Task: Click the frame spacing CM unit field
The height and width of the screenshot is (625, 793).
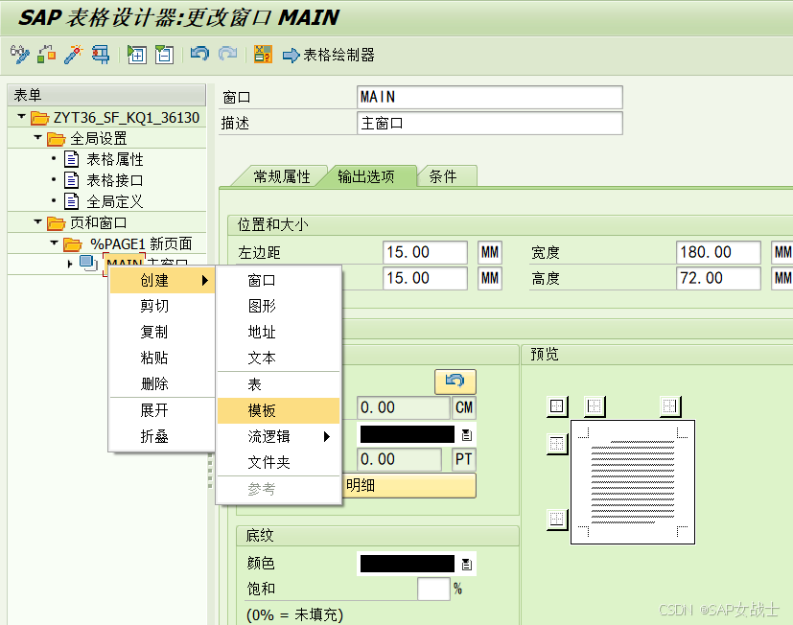Action: point(464,407)
